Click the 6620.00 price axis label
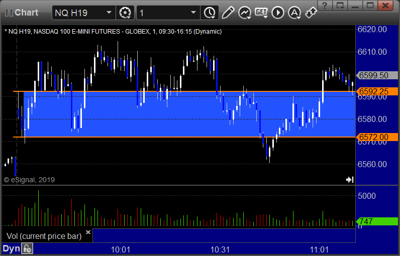Viewport: 400px width, 256px height. (372, 29)
